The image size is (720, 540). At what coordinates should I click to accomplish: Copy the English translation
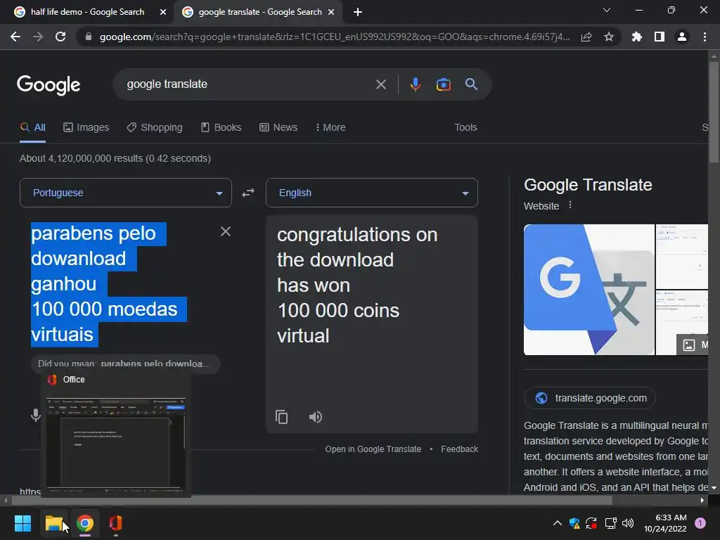point(281,417)
